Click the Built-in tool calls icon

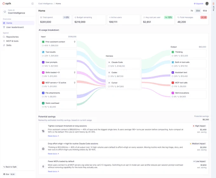tap(173, 62)
